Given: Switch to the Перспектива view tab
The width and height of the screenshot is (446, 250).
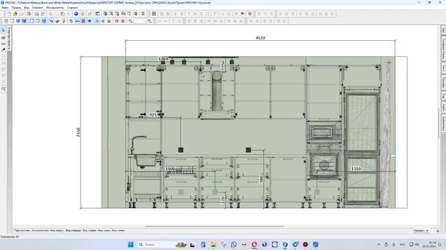Looking at the screenshot, I should [22, 231].
